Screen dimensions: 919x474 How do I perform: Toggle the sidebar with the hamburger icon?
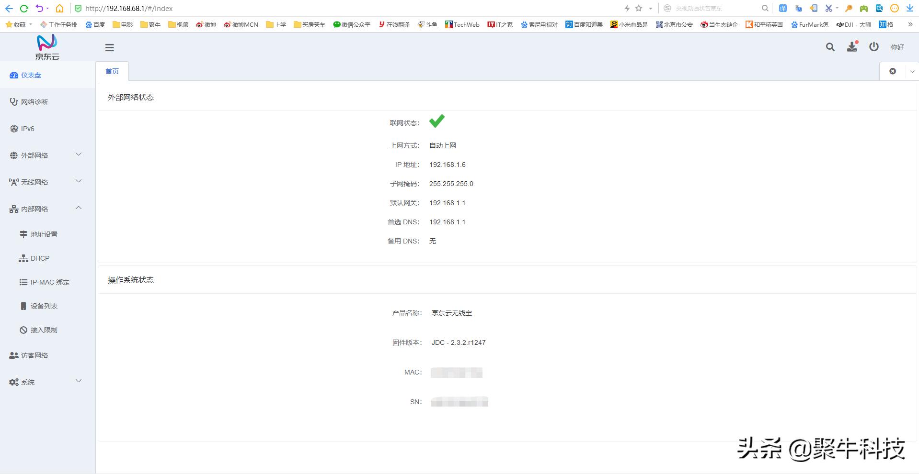point(110,47)
